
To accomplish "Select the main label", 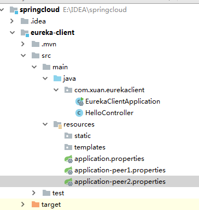I will [60, 67].
